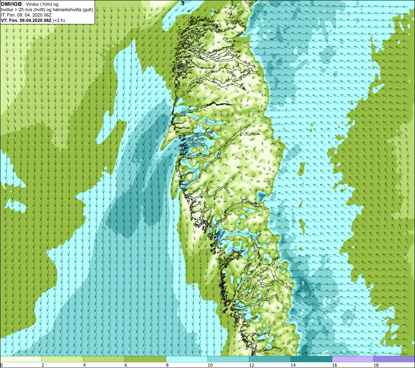Click the "2" scale label
This screenshot has height=368, width=415.
(x=43, y=366)
